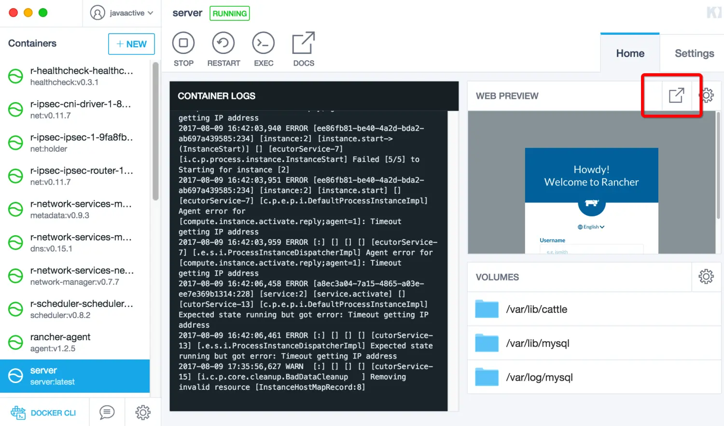This screenshot has height=426, width=724.
Task: Click the server title text
Action: 187,13
